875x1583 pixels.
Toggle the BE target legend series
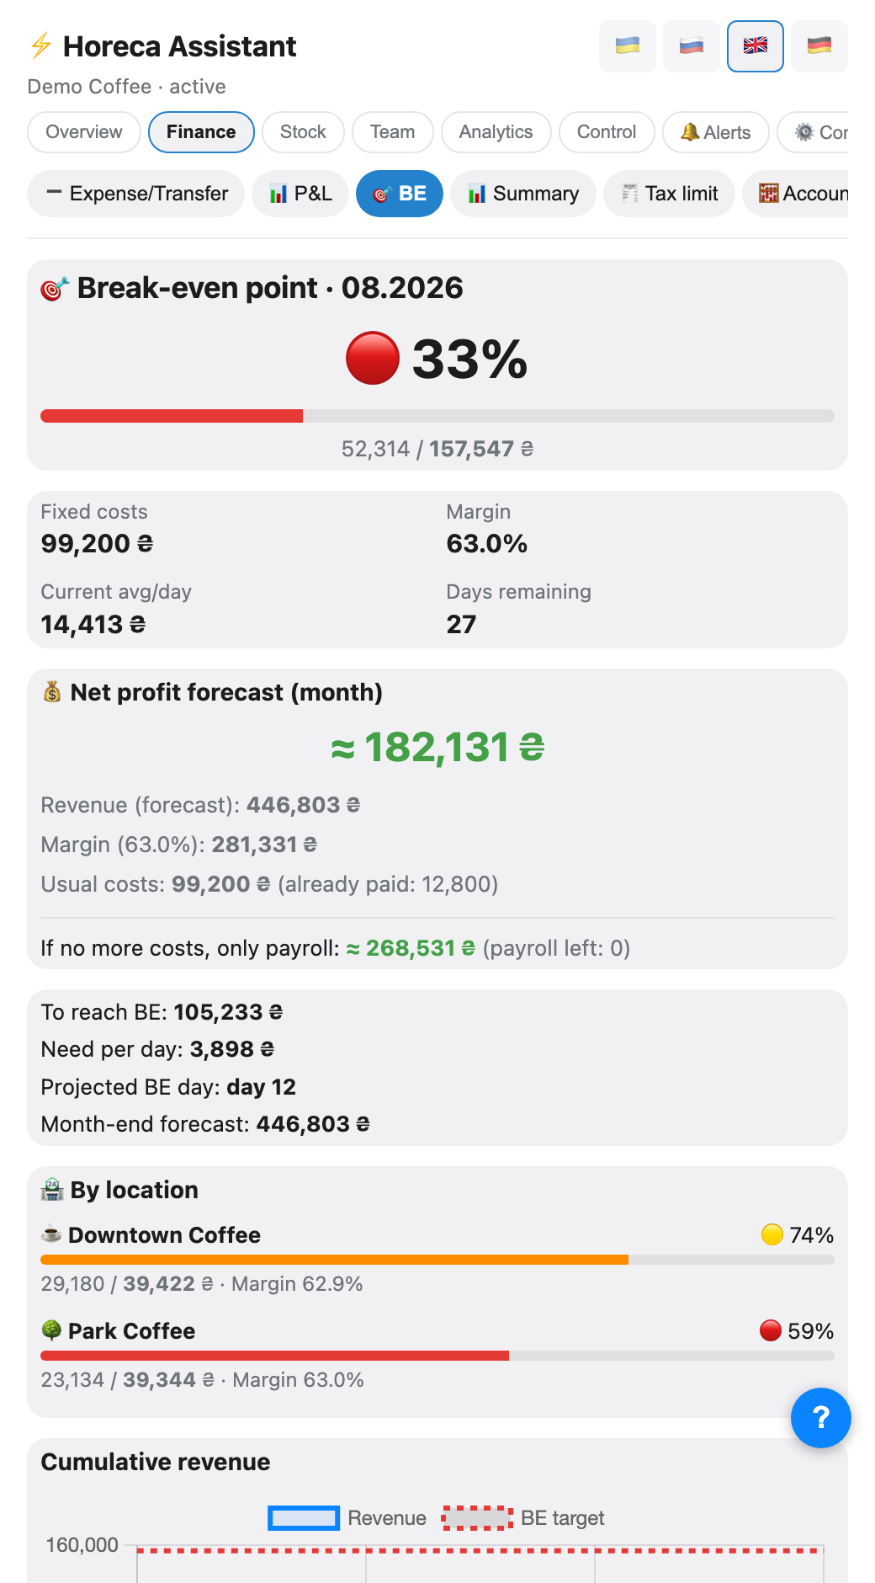pyautogui.click(x=522, y=1517)
